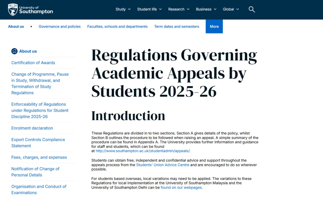The height and width of the screenshot is (198, 323).
Task: Open Enrolment declaration sidebar link
Action: (x=32, y=128)
